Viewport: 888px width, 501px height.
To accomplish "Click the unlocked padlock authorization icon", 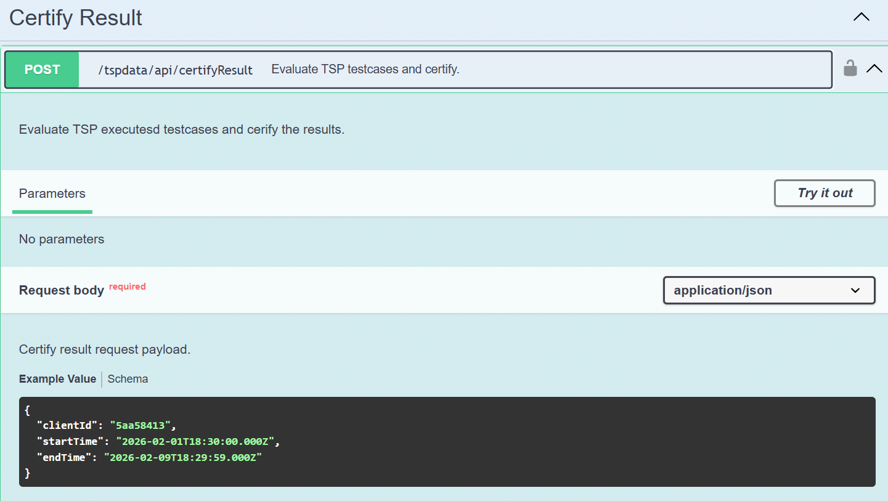I will pos(850,68).
